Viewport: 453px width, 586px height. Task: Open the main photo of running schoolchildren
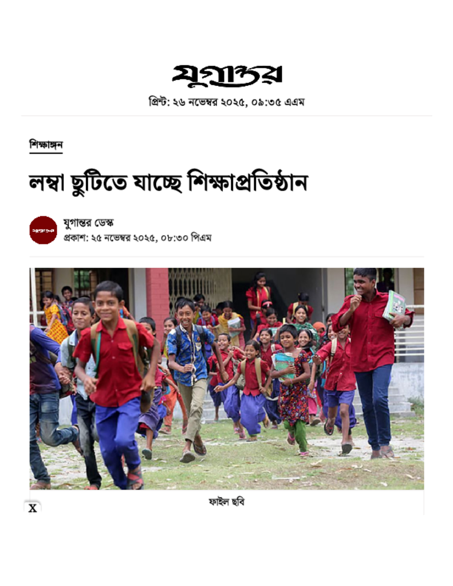coord(227,379)
